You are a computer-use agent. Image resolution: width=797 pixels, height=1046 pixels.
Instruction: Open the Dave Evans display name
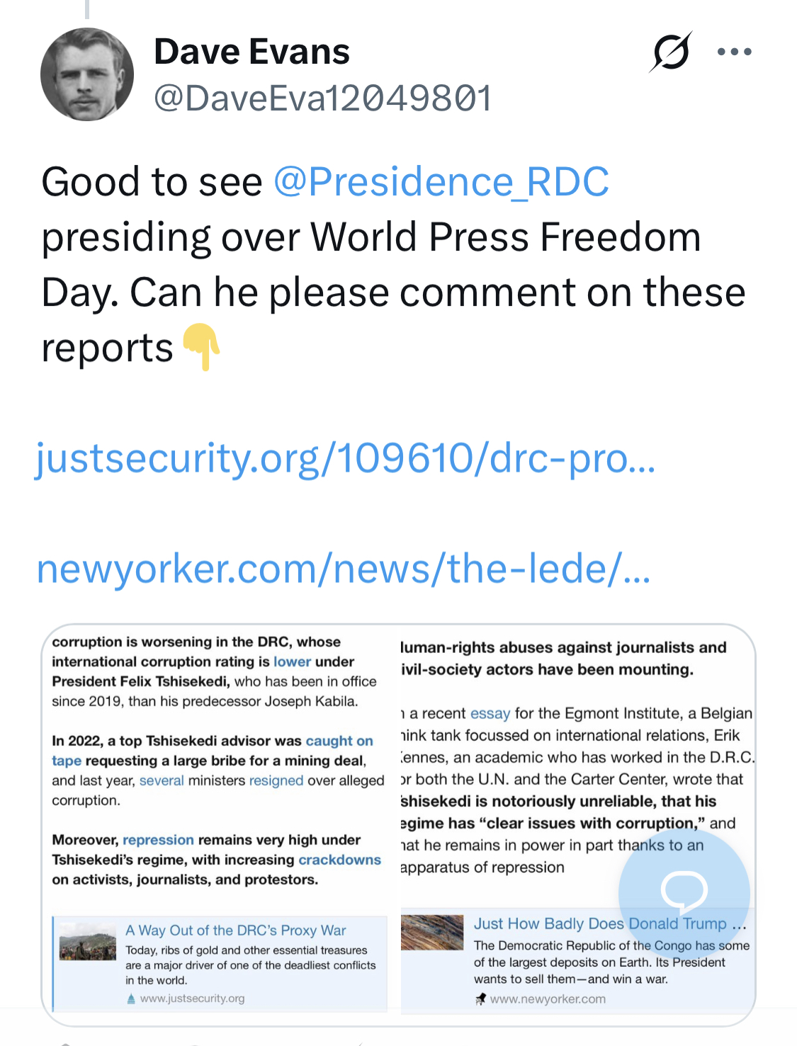[x=251, y=52]
